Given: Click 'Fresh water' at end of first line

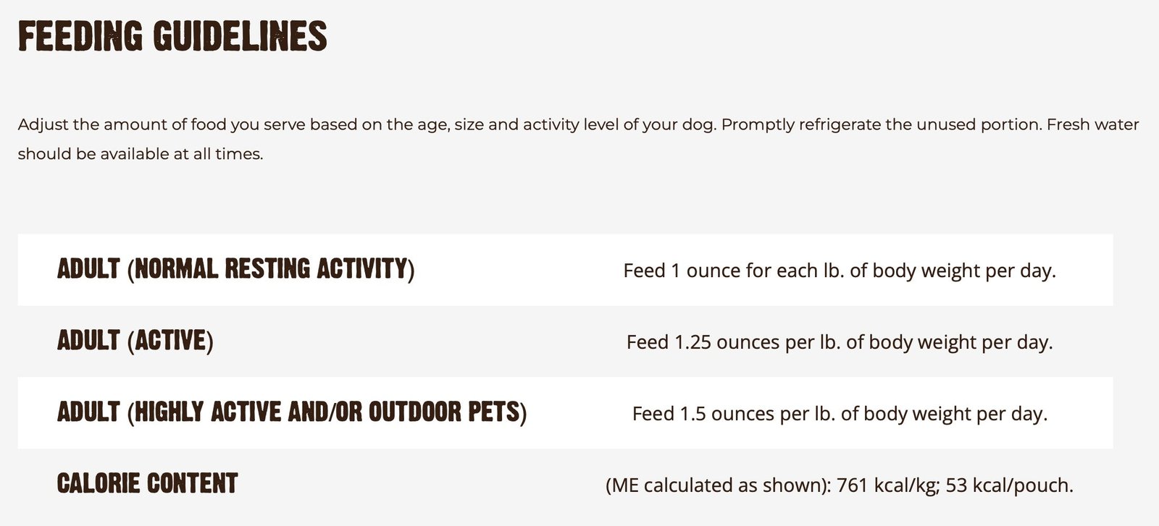Looking at the screenshot, I should (x=1093, y=124).
